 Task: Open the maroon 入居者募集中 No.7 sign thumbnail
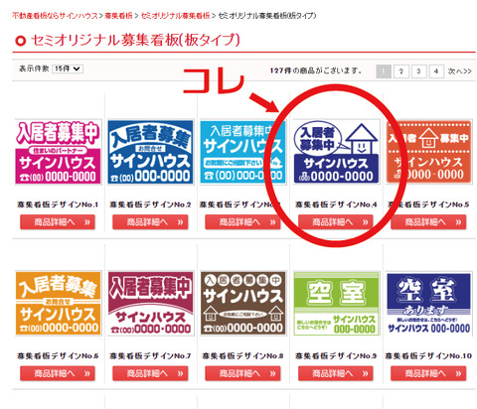(x=150, y=304)
